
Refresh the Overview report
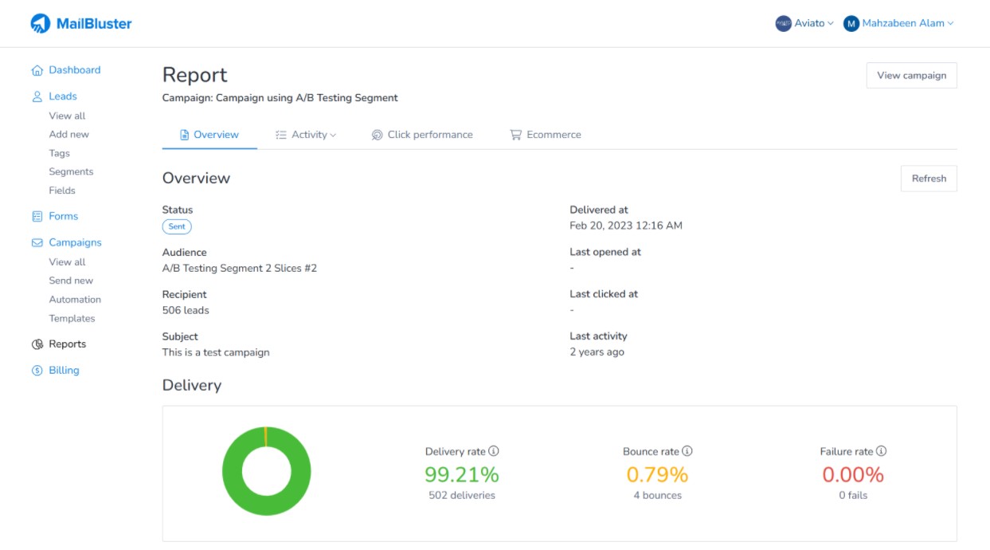point(929,178)
